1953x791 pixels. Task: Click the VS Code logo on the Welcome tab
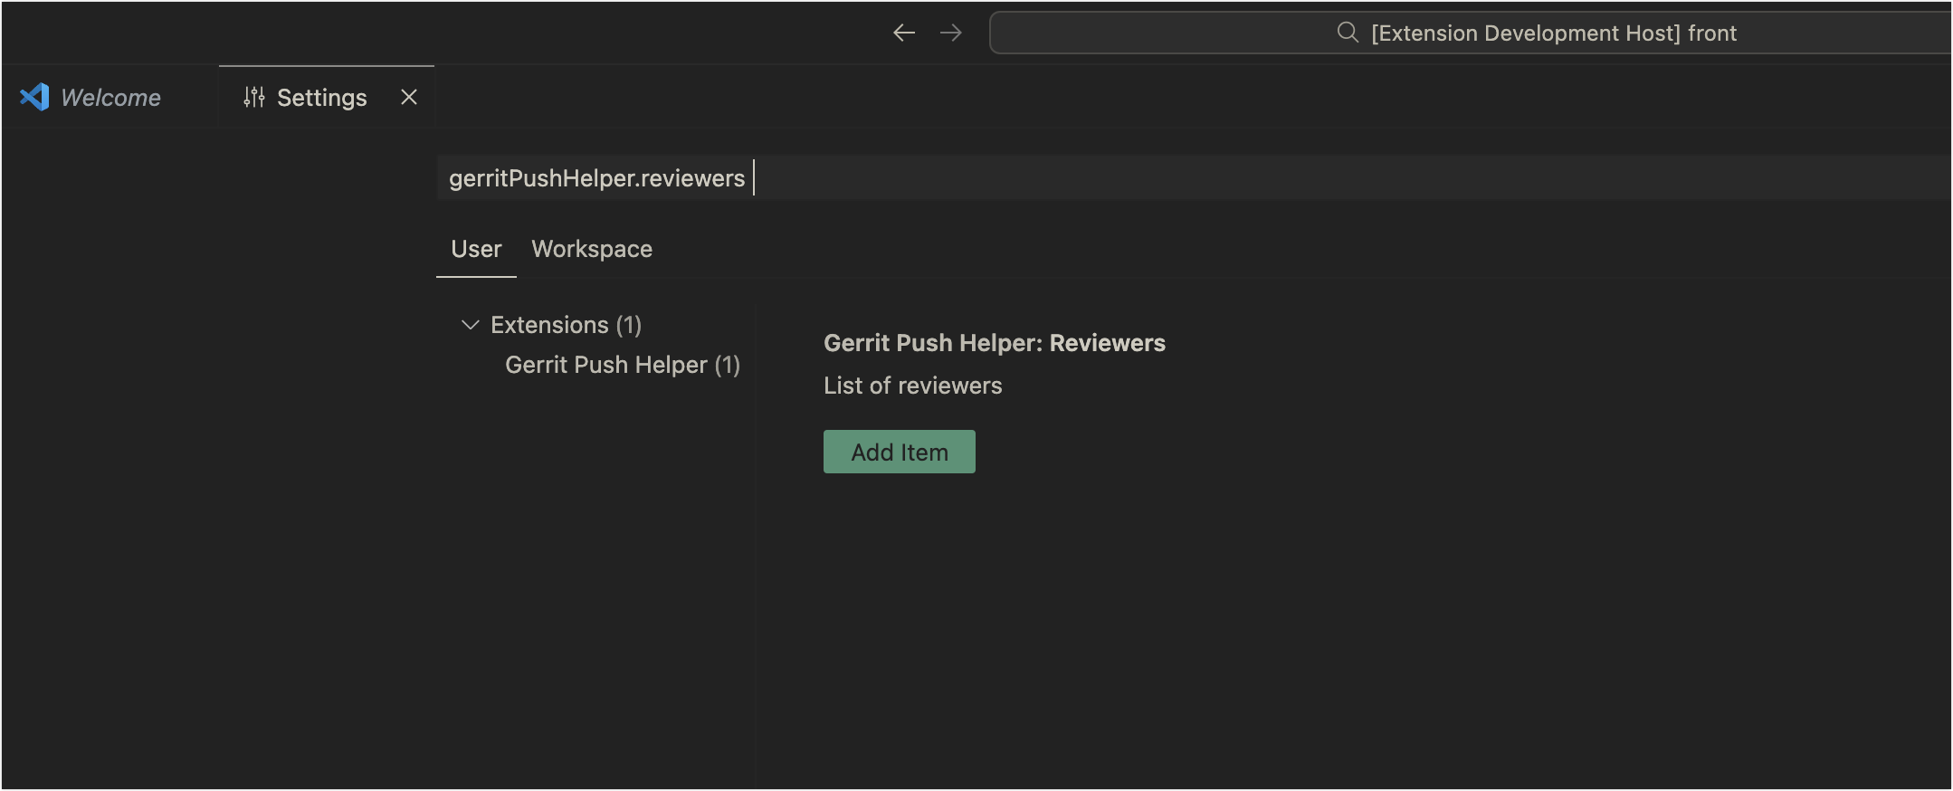point(35,97)
